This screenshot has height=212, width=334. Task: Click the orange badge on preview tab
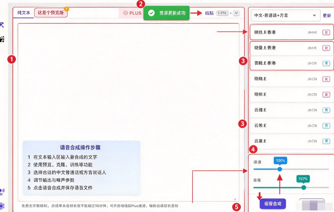click(66, 9)
